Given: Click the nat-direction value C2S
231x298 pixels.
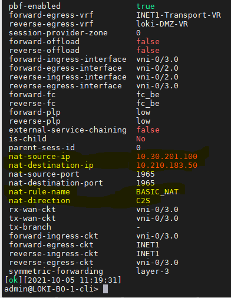Looking at the screenshot, I should [x=143, y=201].
